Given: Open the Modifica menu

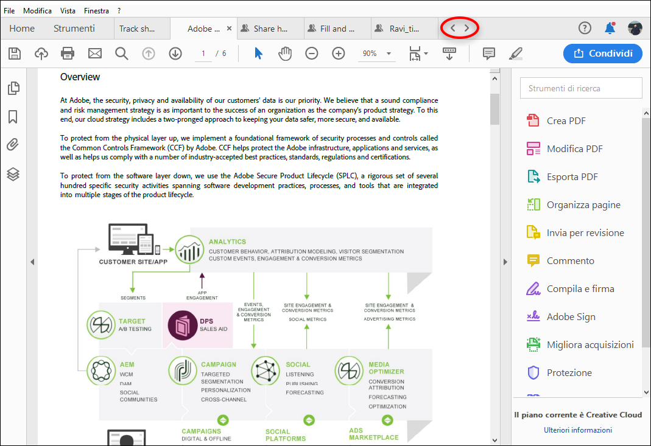Looking at the screenshot, I should click(x=37, y=11).
